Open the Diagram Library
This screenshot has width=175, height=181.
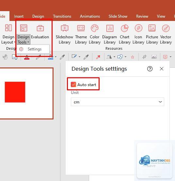pyautogui.click(x=109, y=34)
